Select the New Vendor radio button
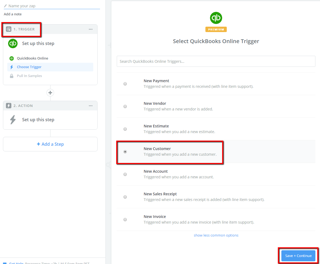 tap(125, 106)
